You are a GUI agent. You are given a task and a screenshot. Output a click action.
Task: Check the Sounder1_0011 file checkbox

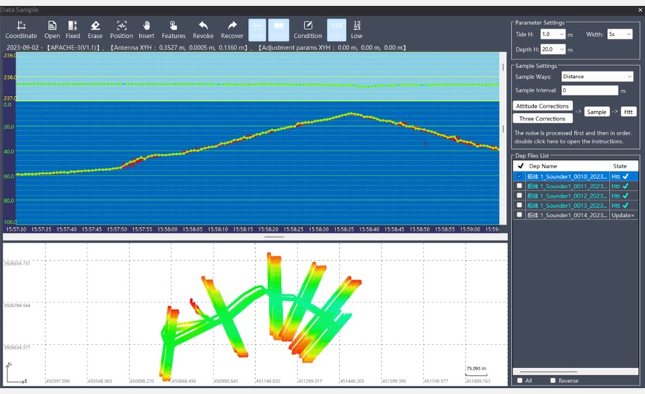520,186
